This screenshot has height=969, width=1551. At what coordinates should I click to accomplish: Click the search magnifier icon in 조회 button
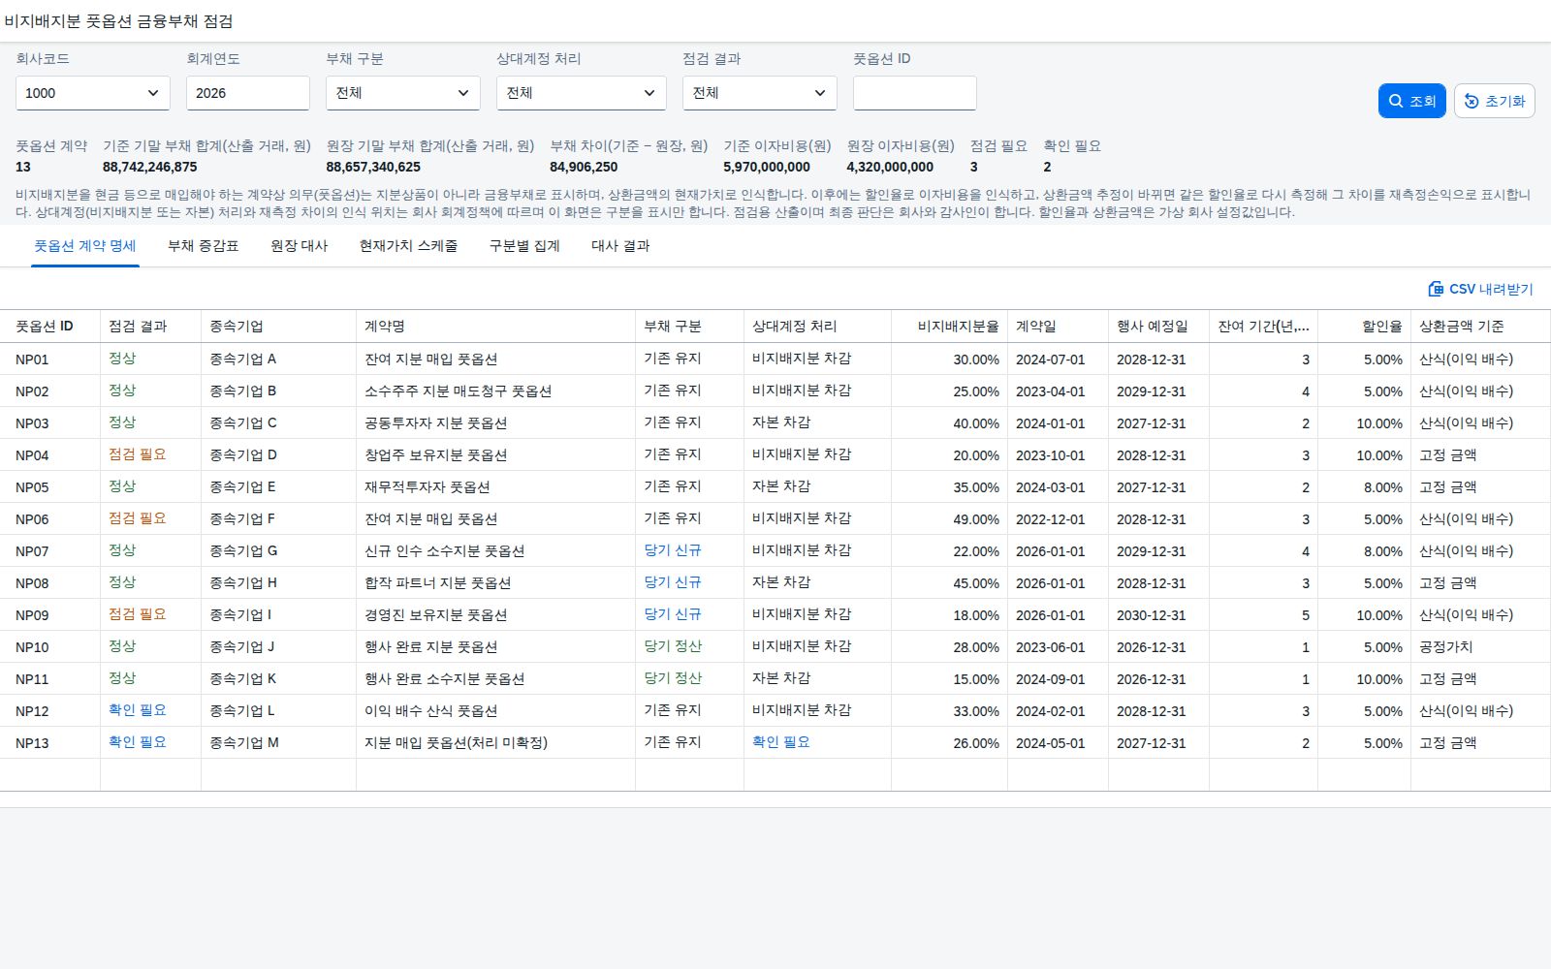1396,101
